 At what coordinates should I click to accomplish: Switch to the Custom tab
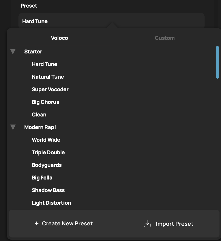click(165, 38)
